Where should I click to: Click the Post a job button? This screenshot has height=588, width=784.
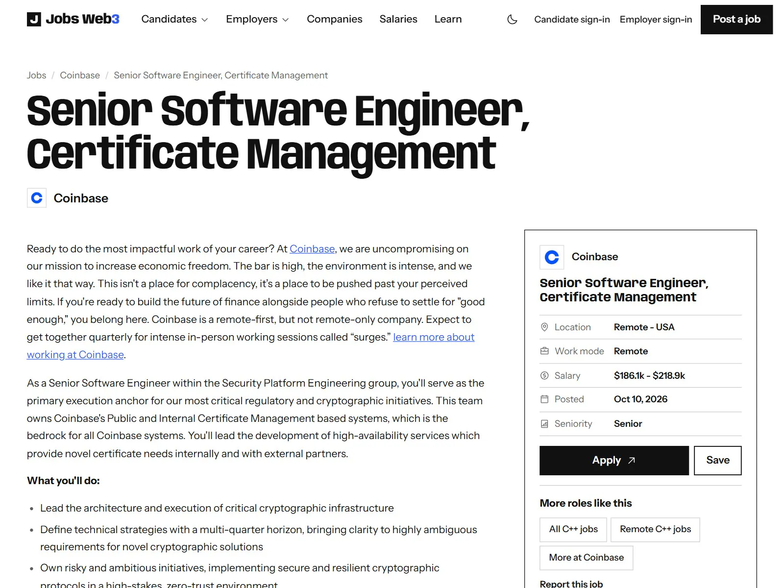click(736, 19)
